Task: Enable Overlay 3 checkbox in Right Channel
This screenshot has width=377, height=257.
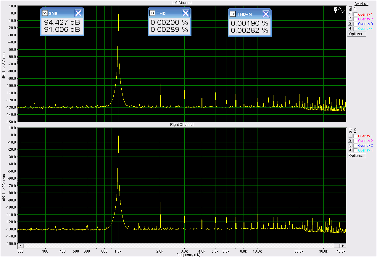Action: (355, 145)
